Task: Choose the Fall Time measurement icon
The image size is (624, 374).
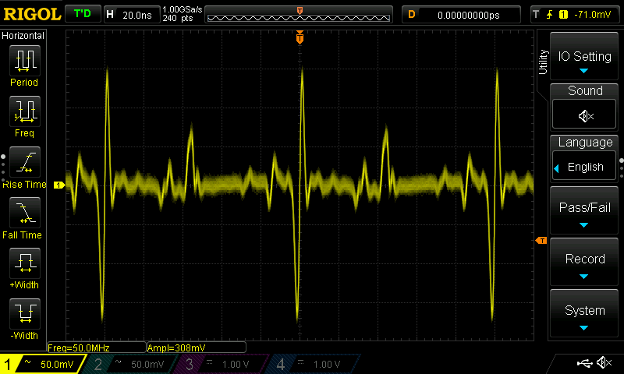Action: (25, 213)
